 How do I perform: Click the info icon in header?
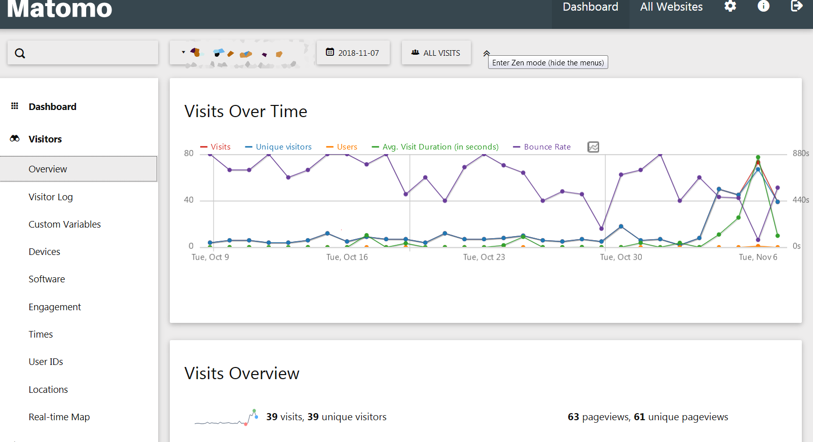(x=763, y=7)
